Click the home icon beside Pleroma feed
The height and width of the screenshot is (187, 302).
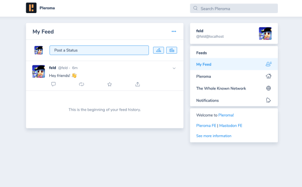point(268,76)
